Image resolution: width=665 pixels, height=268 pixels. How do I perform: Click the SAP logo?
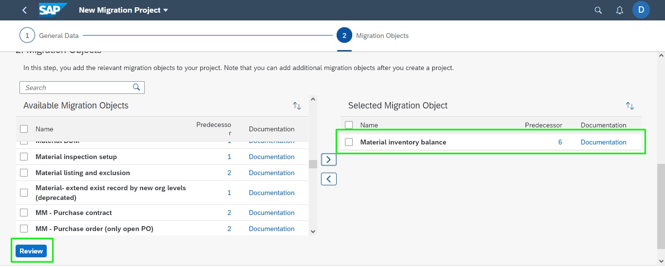(x=52, y=10)
